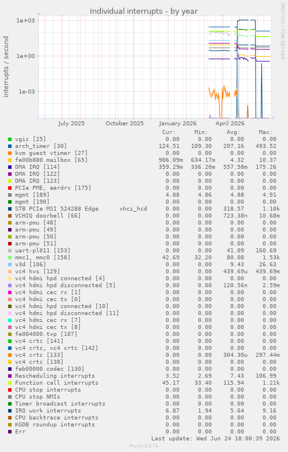This screenshot has height=452, width=288.
Task: Click the Err legend swatch
Action: coord(10,432)
